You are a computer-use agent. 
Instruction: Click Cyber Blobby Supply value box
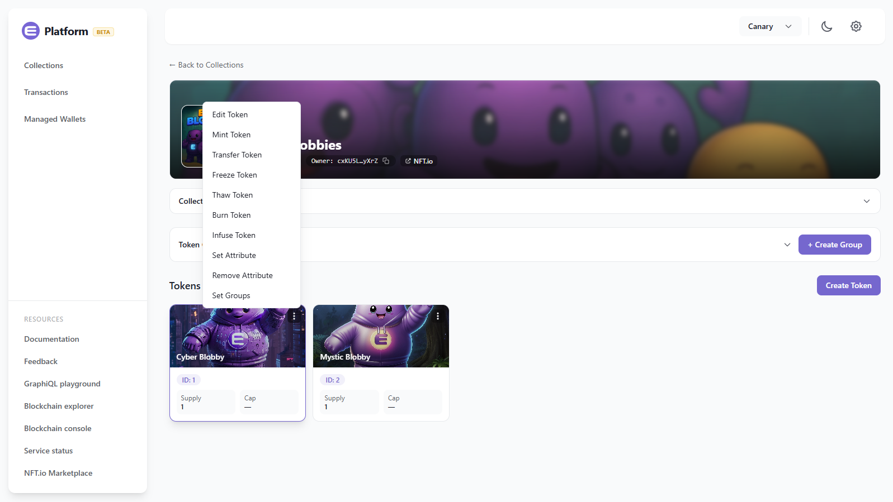click(206, 402)
